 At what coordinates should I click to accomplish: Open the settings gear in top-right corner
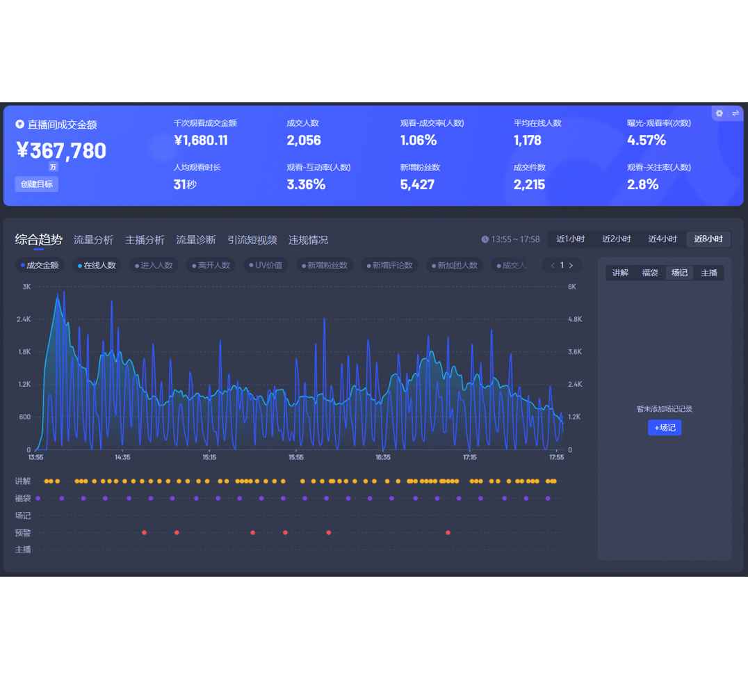click(719, 113)
